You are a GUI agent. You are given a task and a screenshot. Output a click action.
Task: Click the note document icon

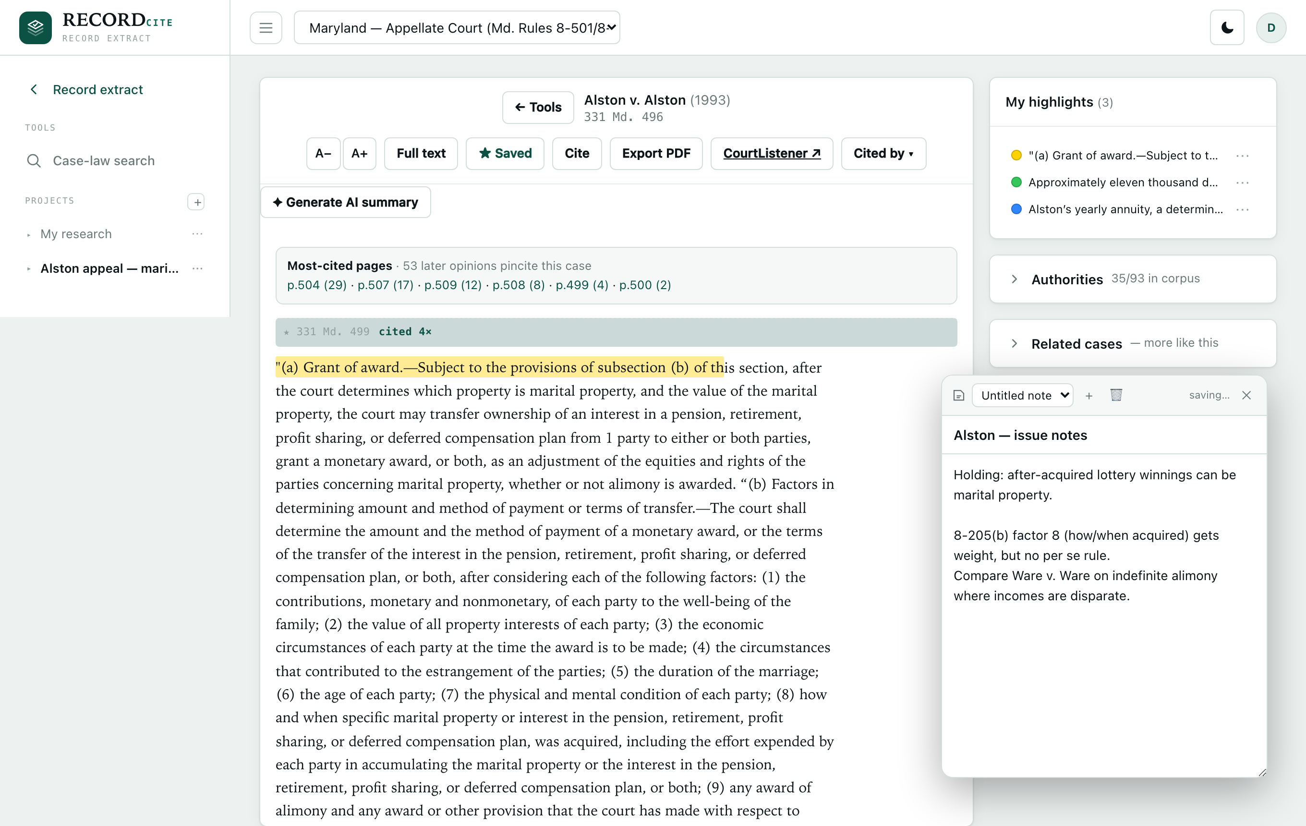click(x=958, y=395)
